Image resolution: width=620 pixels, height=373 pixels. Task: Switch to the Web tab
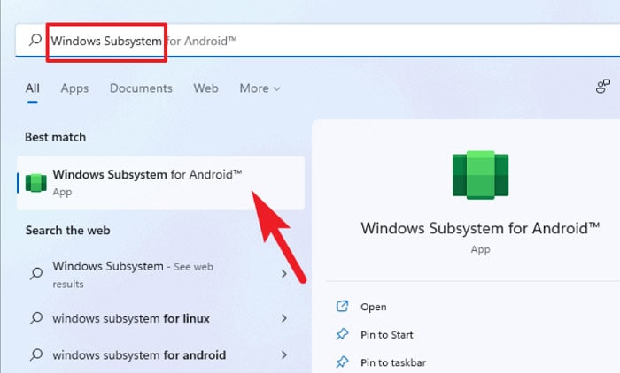coord(205,88)
